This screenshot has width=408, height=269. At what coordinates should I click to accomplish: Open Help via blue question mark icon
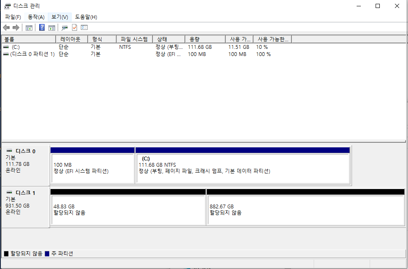pos(42,28)
